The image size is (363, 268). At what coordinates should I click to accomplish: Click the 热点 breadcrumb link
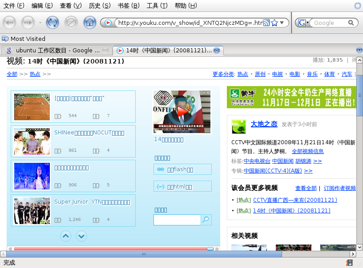coord(35,74)
